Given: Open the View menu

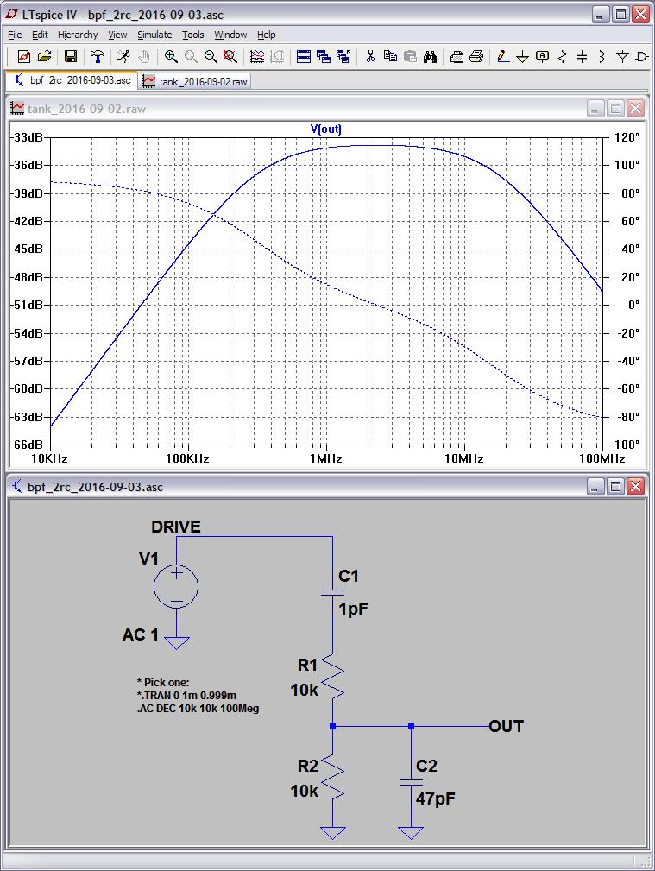Looking at the screenshot, I should [x=117, y=35].
